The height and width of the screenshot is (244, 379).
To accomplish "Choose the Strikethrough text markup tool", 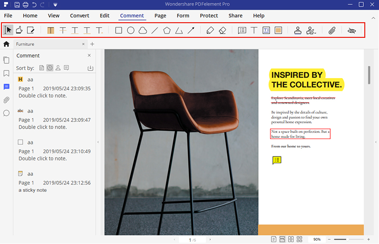I will point(63,30).
